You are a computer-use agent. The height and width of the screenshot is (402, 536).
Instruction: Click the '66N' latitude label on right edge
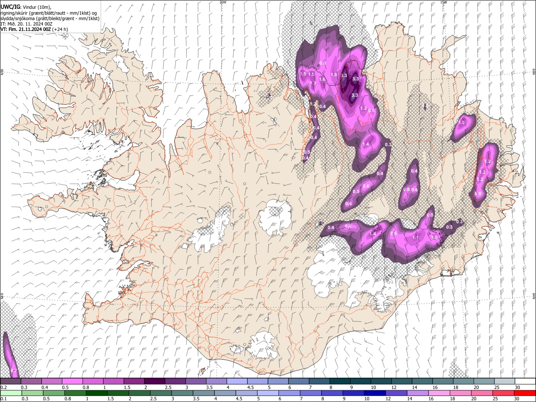[x=534, y=72]
